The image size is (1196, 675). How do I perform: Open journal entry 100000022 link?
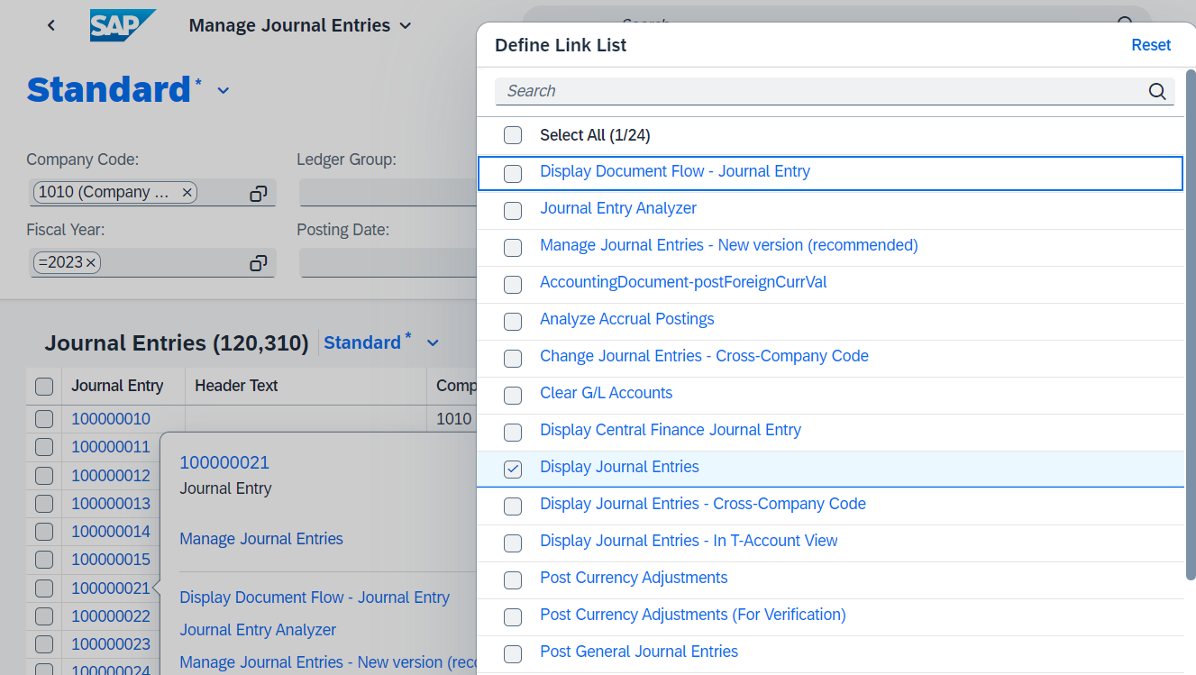click(111, 616)
